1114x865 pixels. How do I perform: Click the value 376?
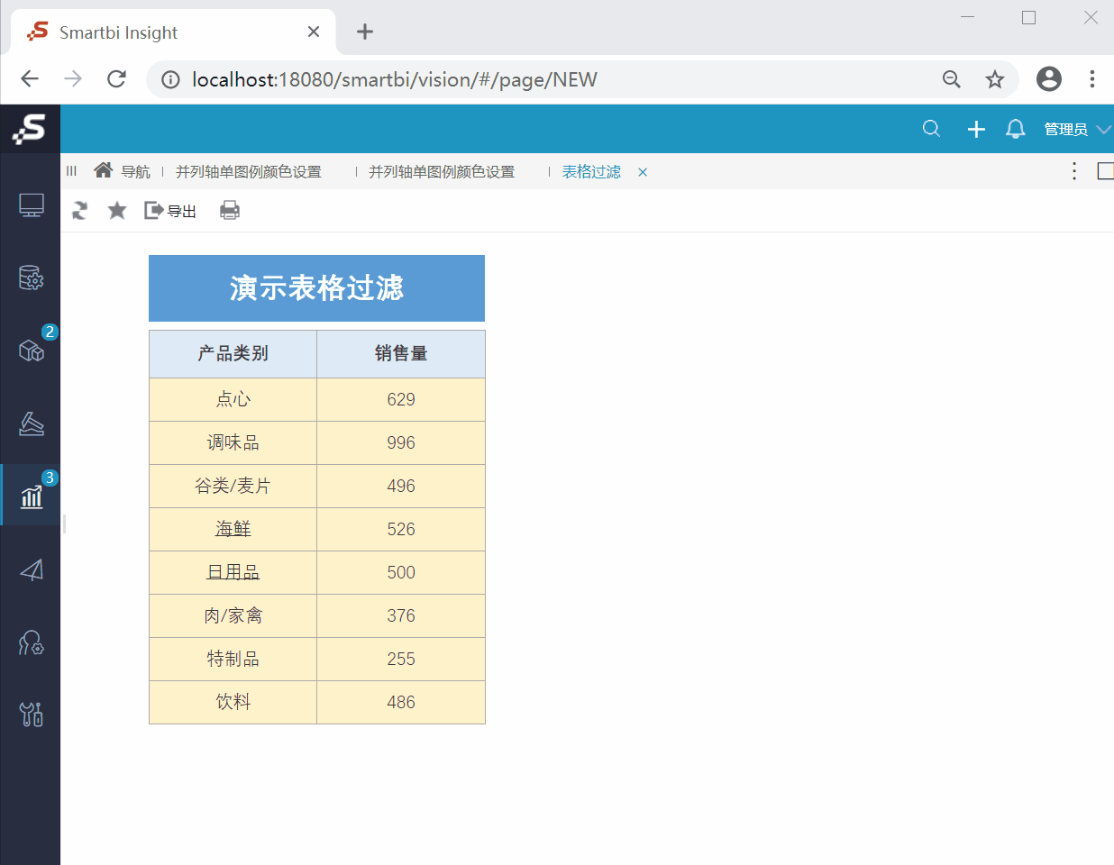coord(401,615)
